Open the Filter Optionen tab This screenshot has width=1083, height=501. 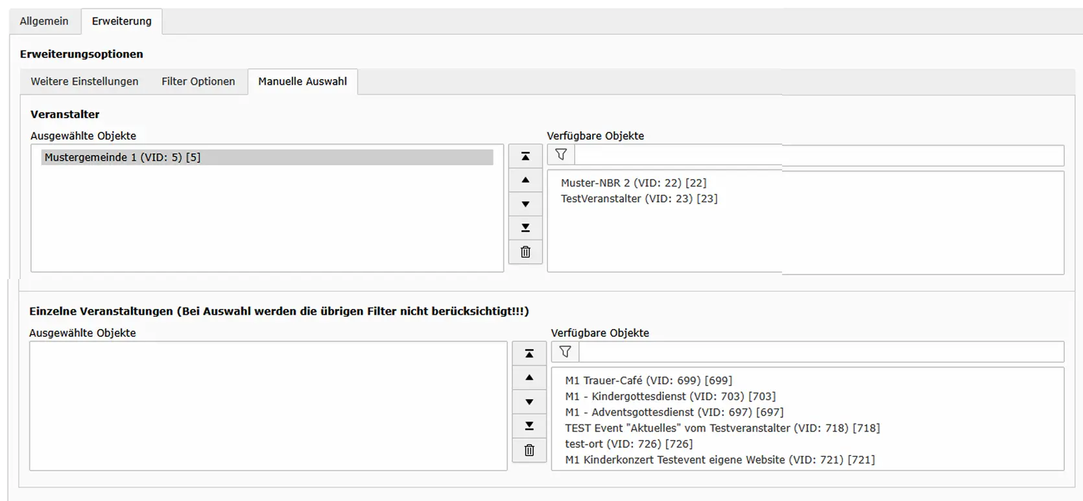click(198, 82)
